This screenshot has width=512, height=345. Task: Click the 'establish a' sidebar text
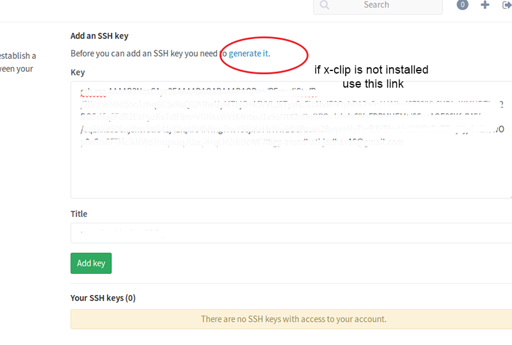18,56
